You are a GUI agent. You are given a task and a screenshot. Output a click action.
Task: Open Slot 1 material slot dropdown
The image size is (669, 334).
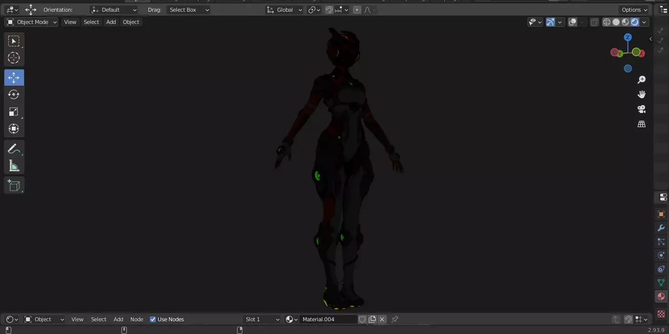point(262,319)
